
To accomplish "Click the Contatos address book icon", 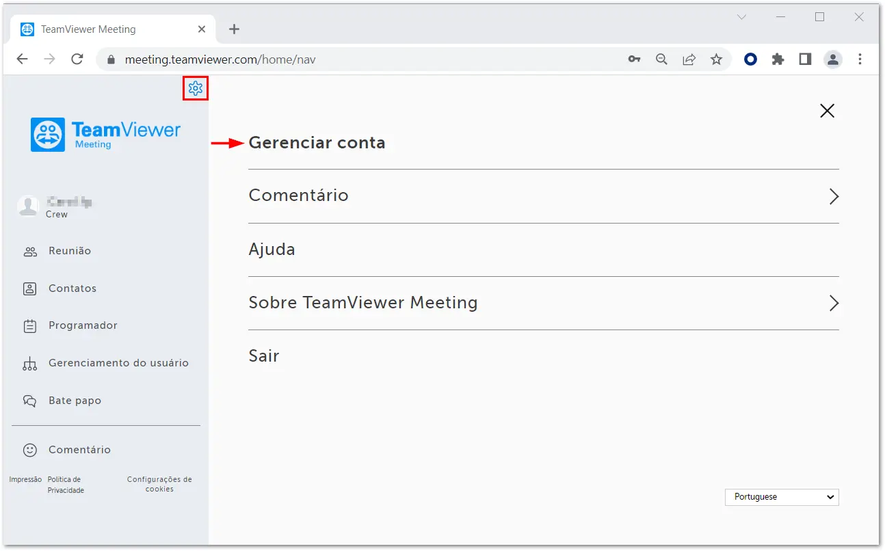I will click(30, 288).
